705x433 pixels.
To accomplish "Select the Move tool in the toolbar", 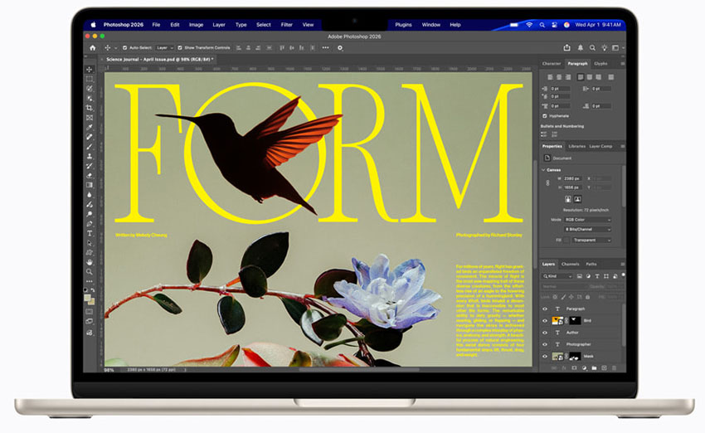I will pyautogui.click(x=90, y=70).
